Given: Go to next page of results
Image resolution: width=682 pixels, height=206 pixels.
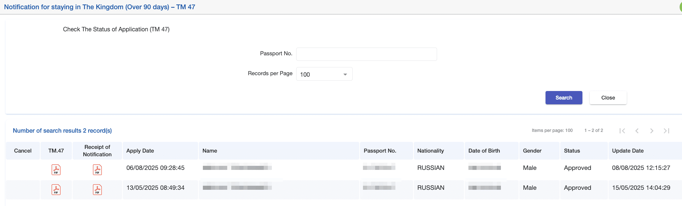Looking at the screenshot, I should 652,131.
